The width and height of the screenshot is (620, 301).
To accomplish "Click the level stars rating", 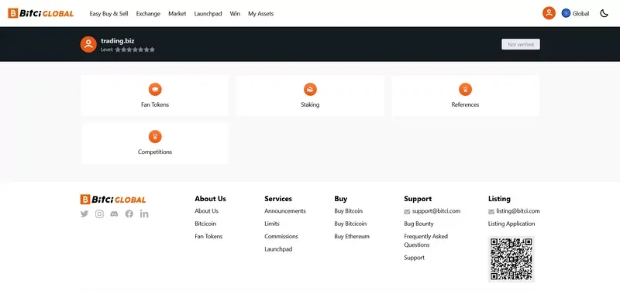I will pos(135,50).
